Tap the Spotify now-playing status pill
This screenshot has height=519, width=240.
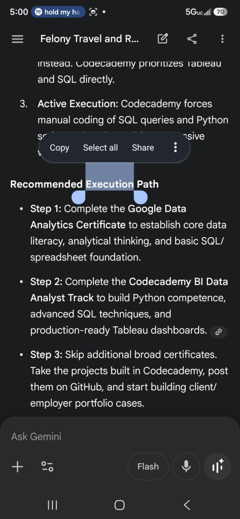click(x=57, y=12)
